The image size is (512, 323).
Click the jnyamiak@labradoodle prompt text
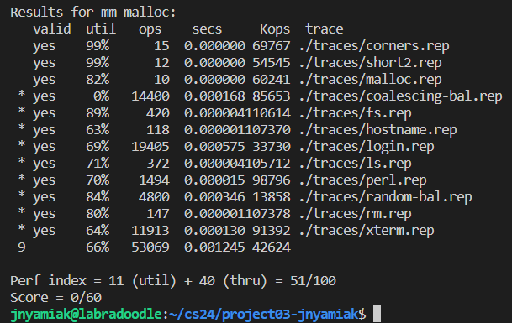87,315
